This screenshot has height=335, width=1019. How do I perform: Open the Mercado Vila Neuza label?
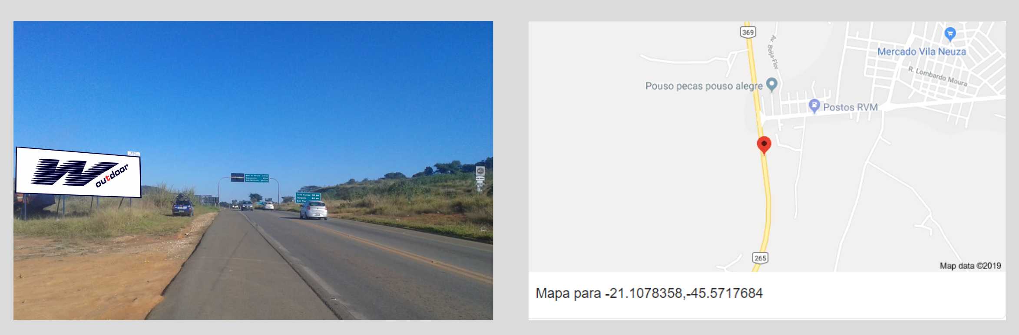(922, 52)
